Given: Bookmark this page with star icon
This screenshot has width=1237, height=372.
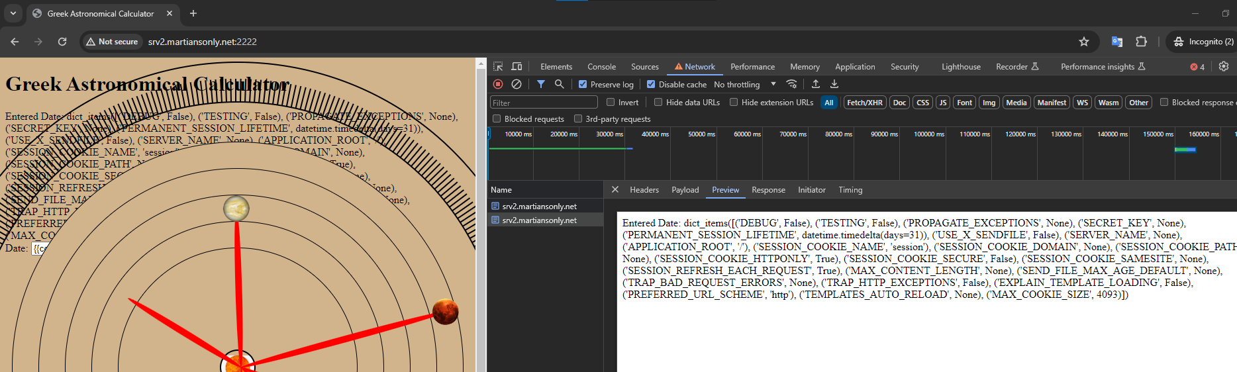Looking at the screenshot, I should pyautogui.click(x=1084, y=42).
